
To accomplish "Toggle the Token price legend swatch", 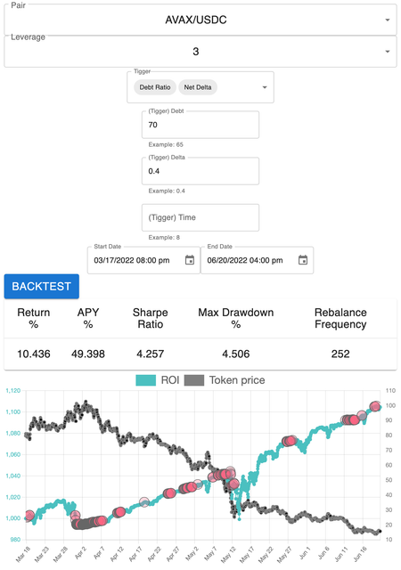I will coord(194,380).
